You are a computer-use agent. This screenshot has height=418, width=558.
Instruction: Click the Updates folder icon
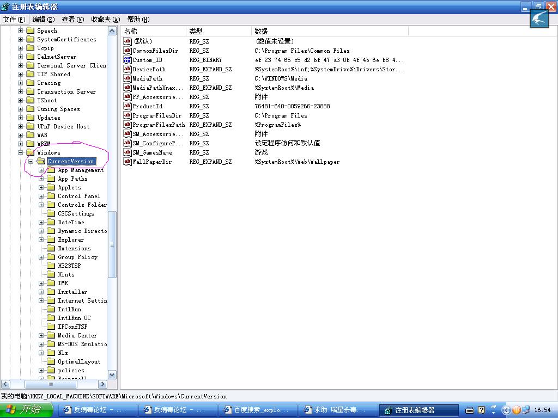pos(31,118)
